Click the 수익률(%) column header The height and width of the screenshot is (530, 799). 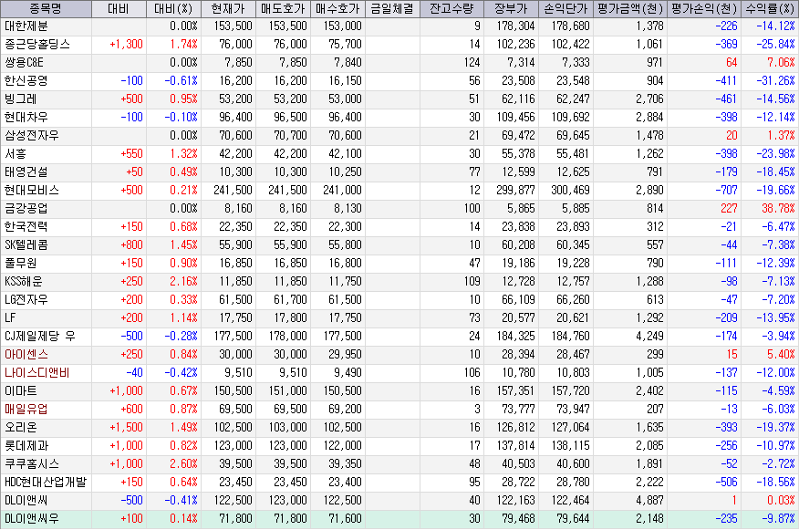(x=770, y=8)
